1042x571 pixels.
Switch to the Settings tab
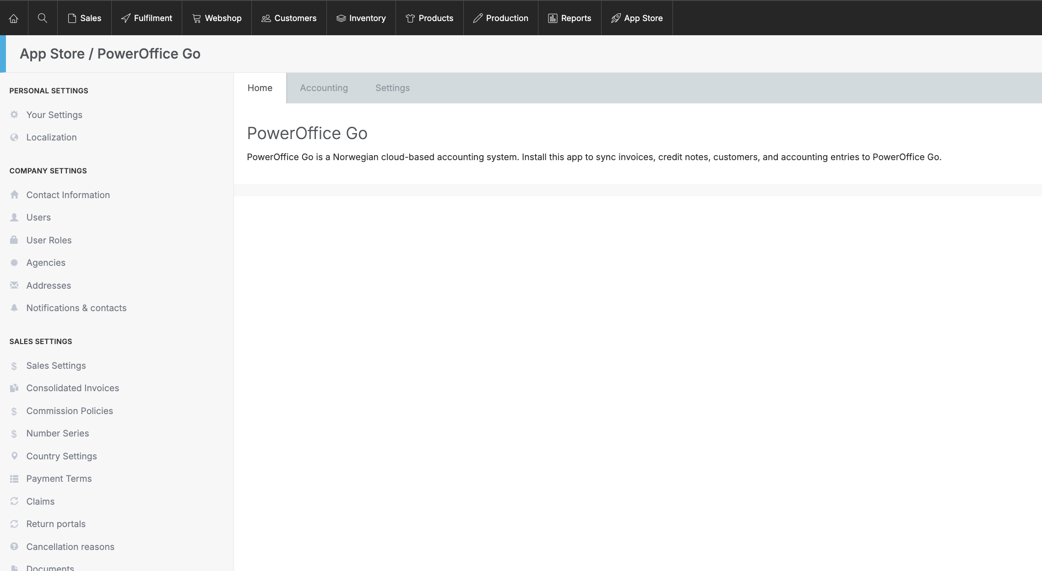(393, 88)
